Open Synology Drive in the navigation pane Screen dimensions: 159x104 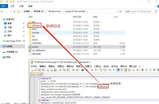point(14,41)
